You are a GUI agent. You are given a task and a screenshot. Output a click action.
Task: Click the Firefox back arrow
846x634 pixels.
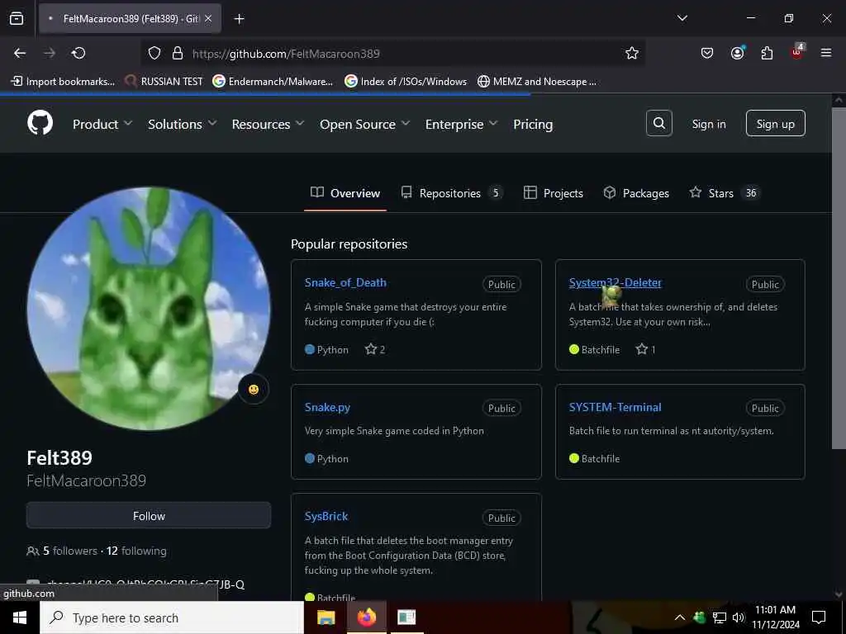point(20,53)
